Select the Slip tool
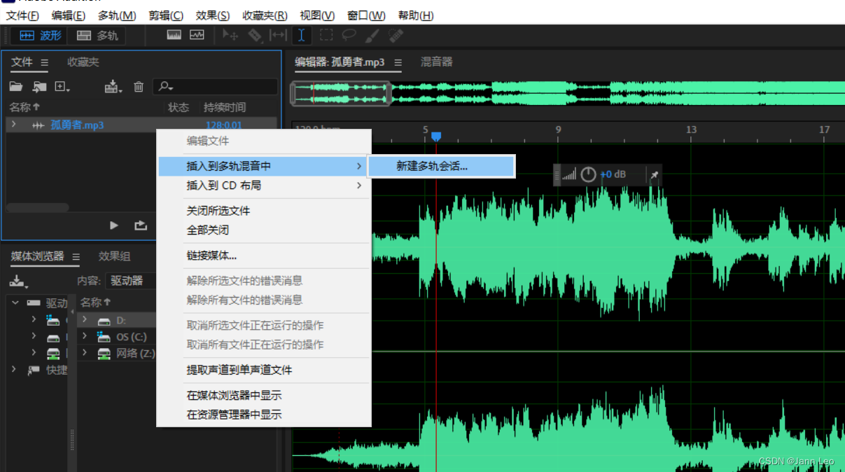This screenshot has width=845, height=472. (x=278, y=34)
